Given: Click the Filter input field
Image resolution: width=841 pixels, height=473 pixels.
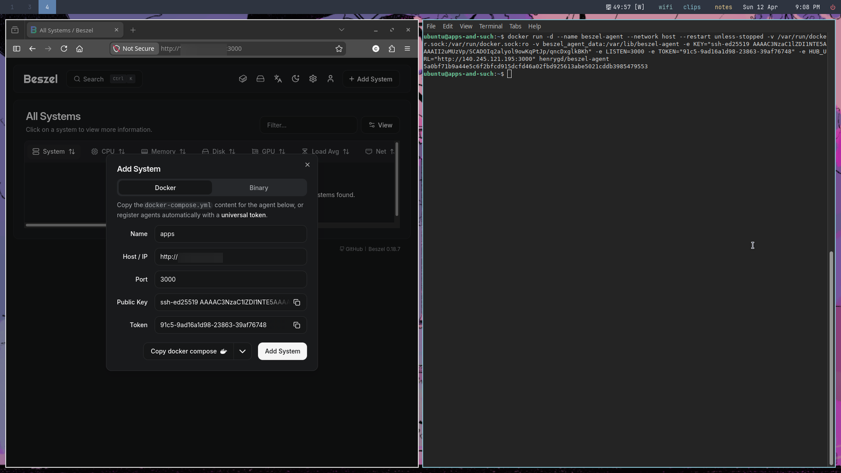Looking at the screenshot, I should click(x=308, y=125).
